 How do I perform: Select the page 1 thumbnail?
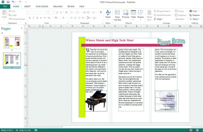12,42
